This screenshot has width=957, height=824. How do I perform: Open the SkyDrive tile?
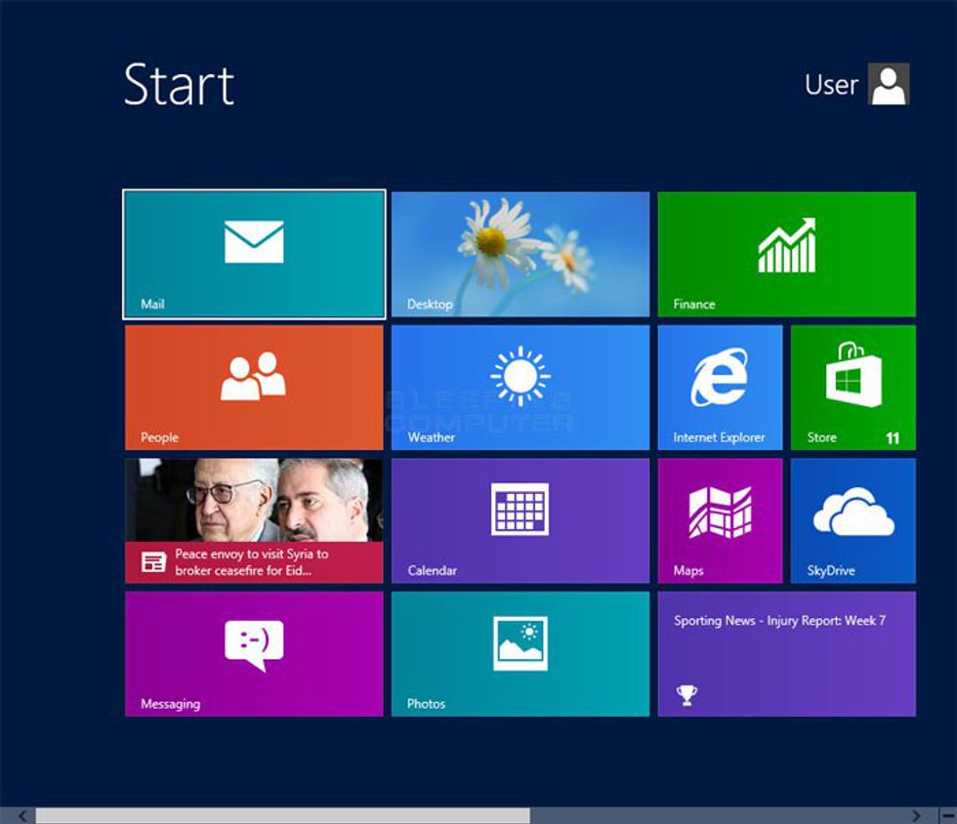(853, 520)
